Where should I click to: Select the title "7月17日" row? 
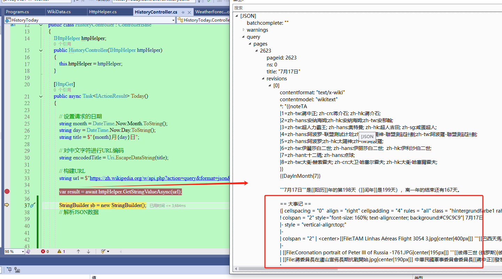click(x=283, y=72)
